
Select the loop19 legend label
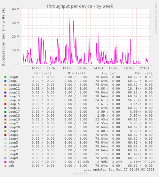tap(14, 119)
